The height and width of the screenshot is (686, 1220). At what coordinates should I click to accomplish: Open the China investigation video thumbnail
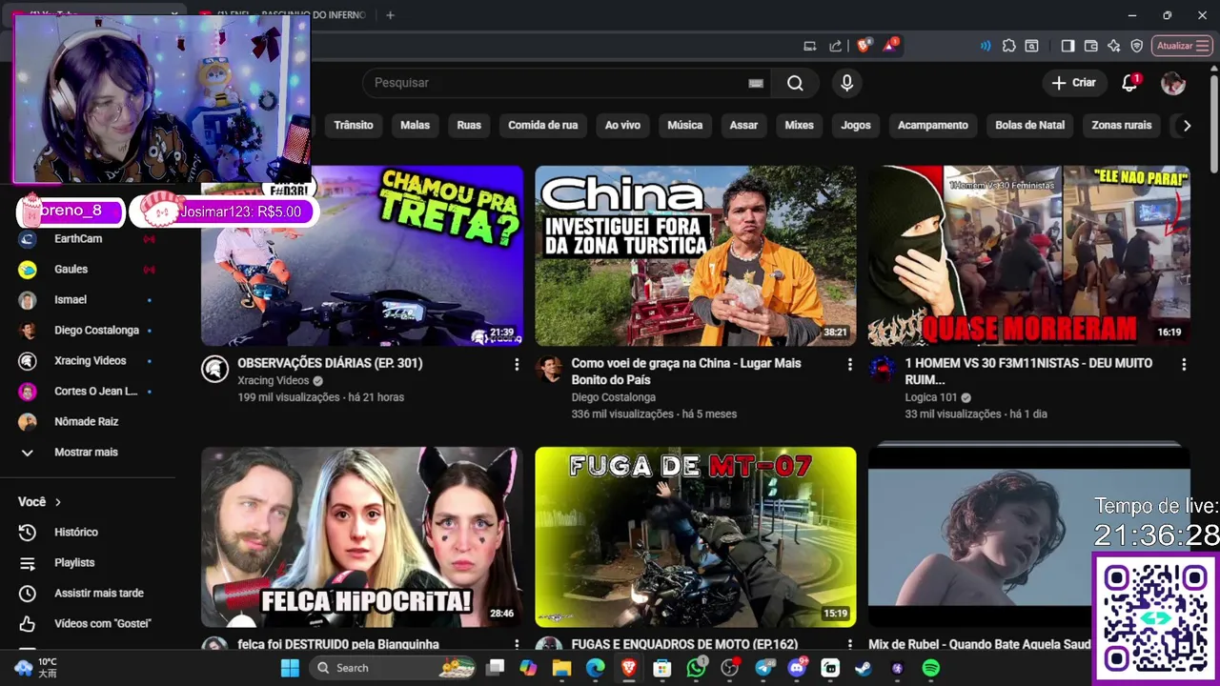pos(695,255)
